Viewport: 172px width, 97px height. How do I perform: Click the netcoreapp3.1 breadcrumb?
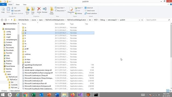(x=112, y=20)
